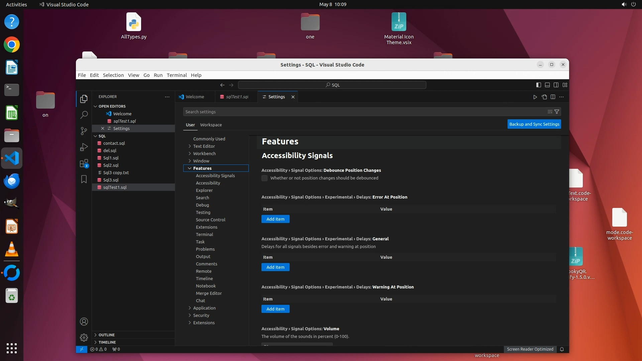The height and width of the screenshot is (361, 642).
Task: Click the settings filter funnel icon
Action: pyautogui.click(x=557, y=112)
